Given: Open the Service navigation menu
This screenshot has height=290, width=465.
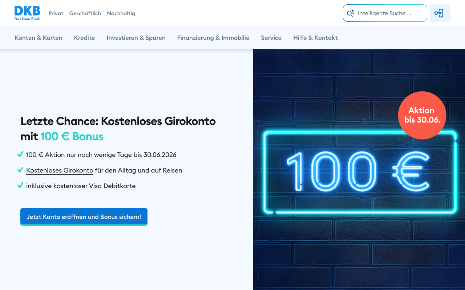Looking at the screenshot, I should 271,38.
